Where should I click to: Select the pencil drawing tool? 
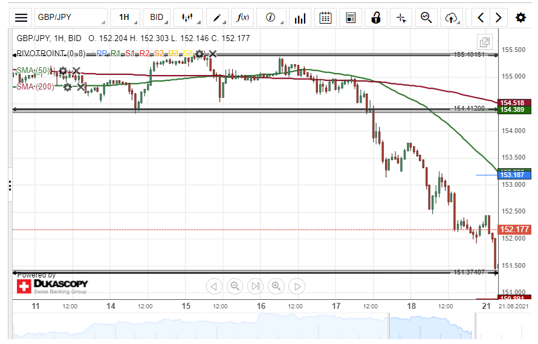pos(217,18)
